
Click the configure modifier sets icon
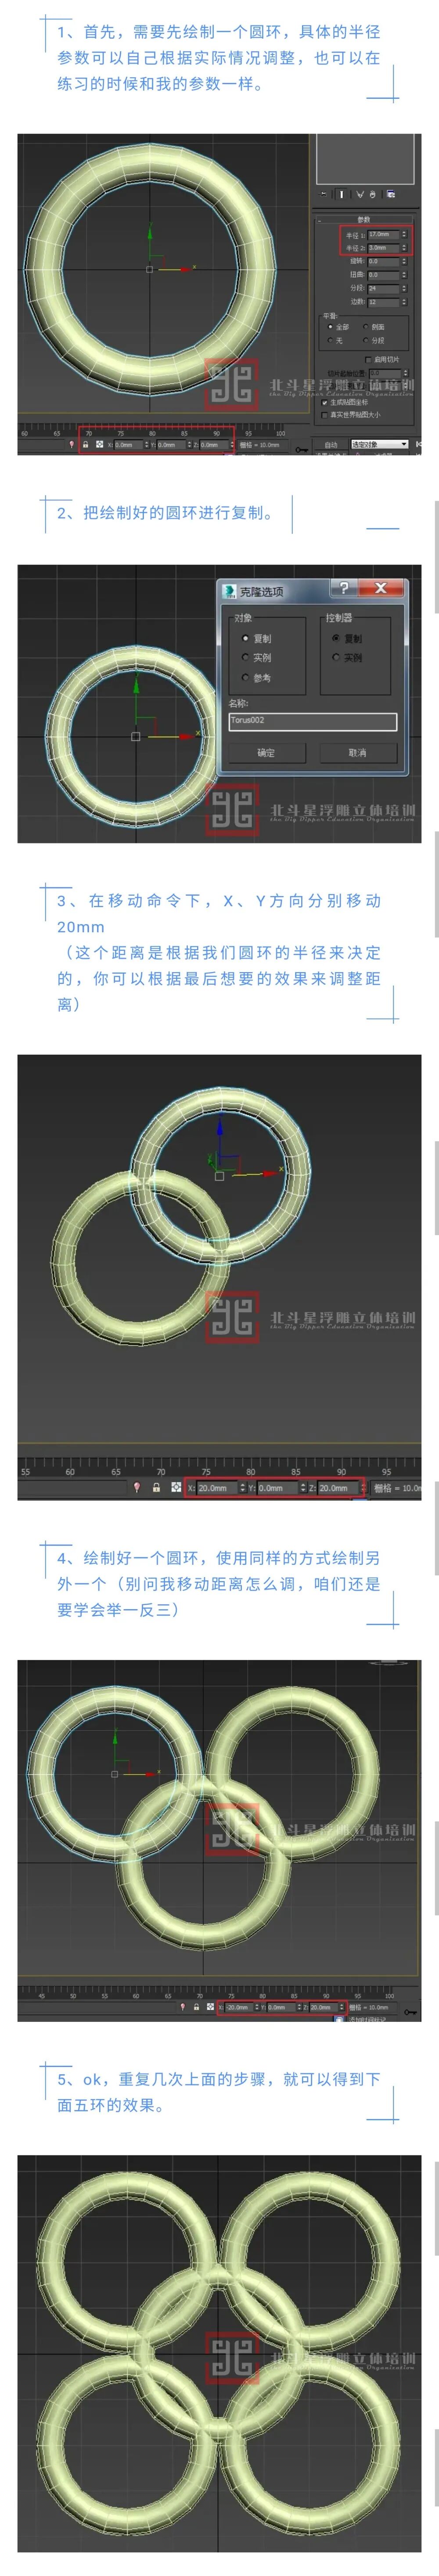(391, 195)
